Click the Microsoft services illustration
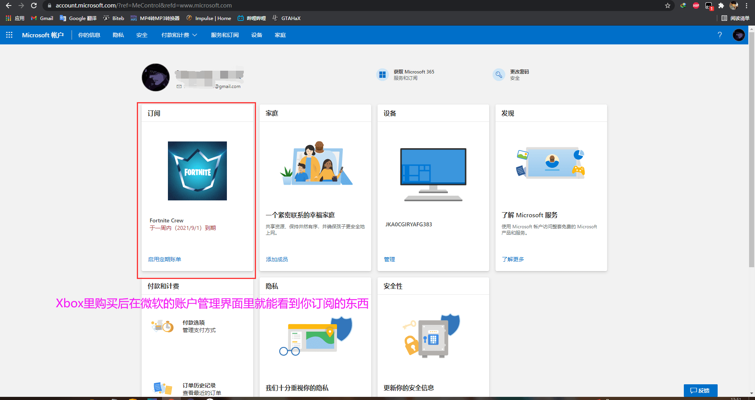The image size is (755, 400). tap(551, 163)
